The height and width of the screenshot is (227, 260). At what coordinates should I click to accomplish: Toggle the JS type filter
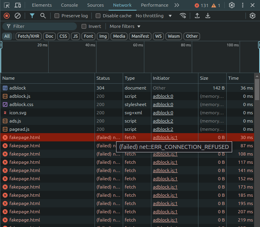pyautogui.click(x=75, y=36)
